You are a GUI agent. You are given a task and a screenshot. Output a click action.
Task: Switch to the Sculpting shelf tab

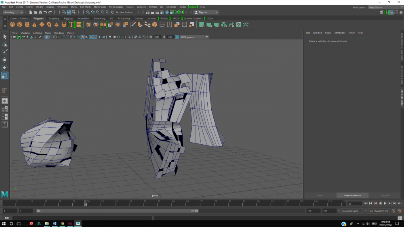[x=54, y=19]
